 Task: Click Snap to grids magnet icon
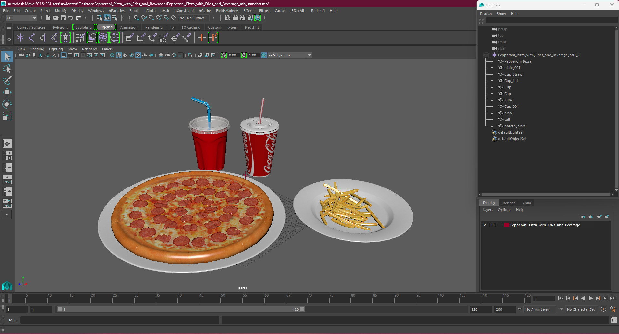point(137,18)
